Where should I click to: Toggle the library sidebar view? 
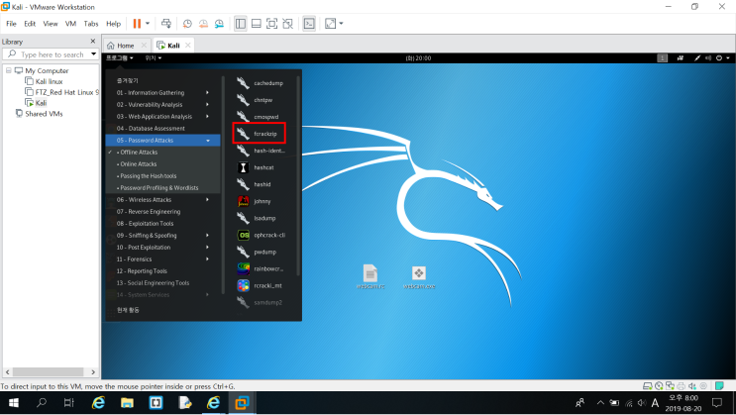click(241, 24)
